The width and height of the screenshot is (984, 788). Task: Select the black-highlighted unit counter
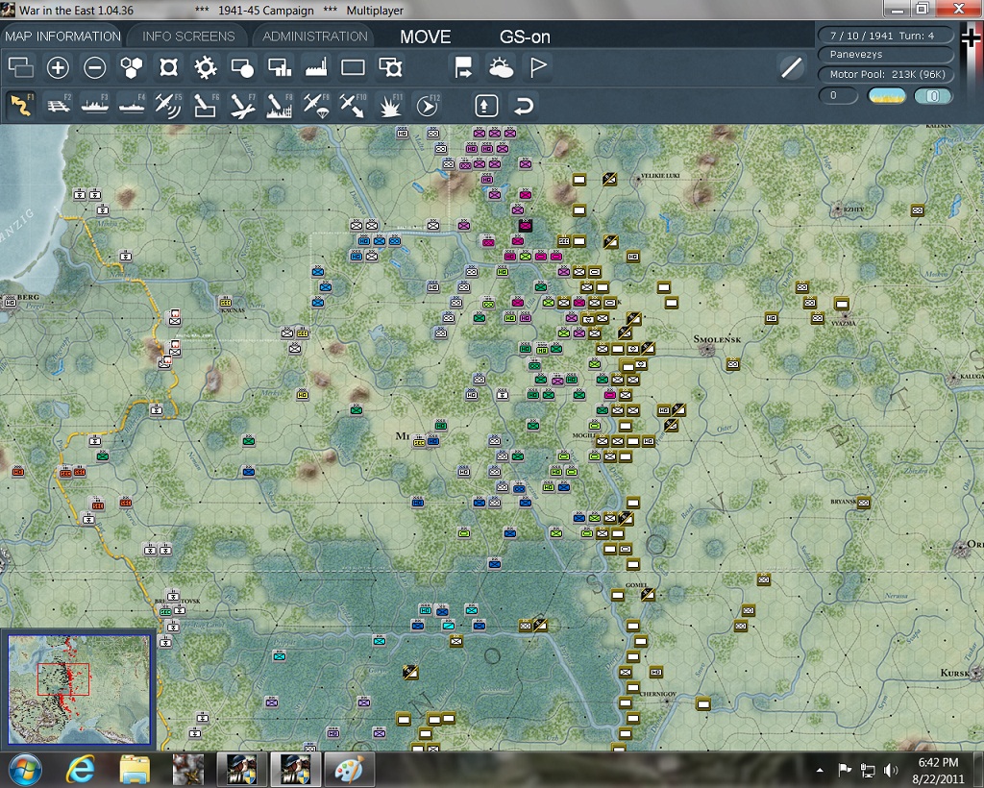pos(526,225)
